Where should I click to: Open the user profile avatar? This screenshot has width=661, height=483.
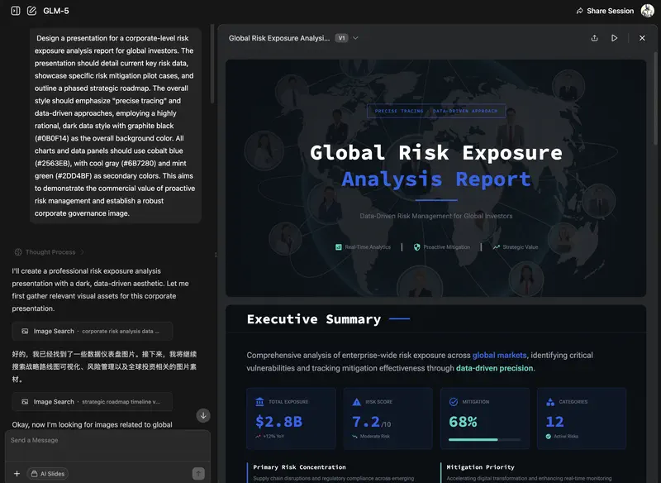point(647,11)
